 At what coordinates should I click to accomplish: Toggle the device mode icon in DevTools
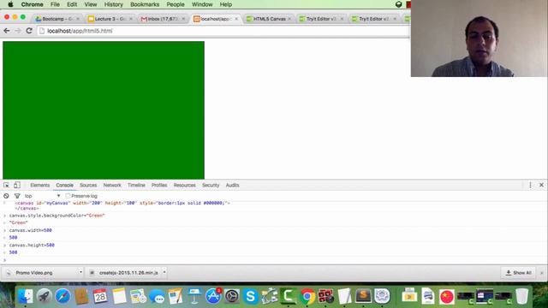pos(17,185)
